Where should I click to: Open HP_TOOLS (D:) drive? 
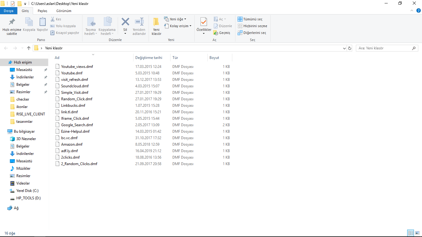pos(28,198)
